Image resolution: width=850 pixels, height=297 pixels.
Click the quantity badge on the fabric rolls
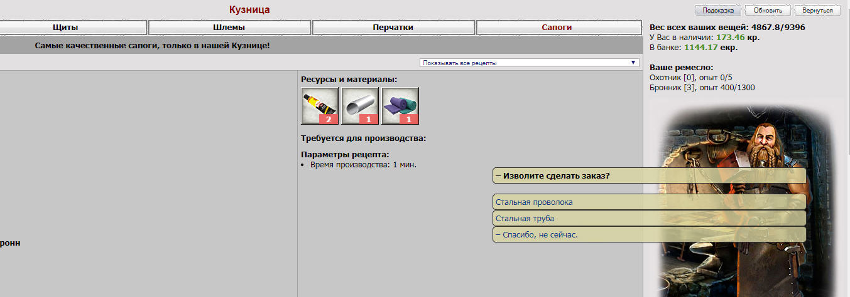pyautogui.click(x=408, y=119)
